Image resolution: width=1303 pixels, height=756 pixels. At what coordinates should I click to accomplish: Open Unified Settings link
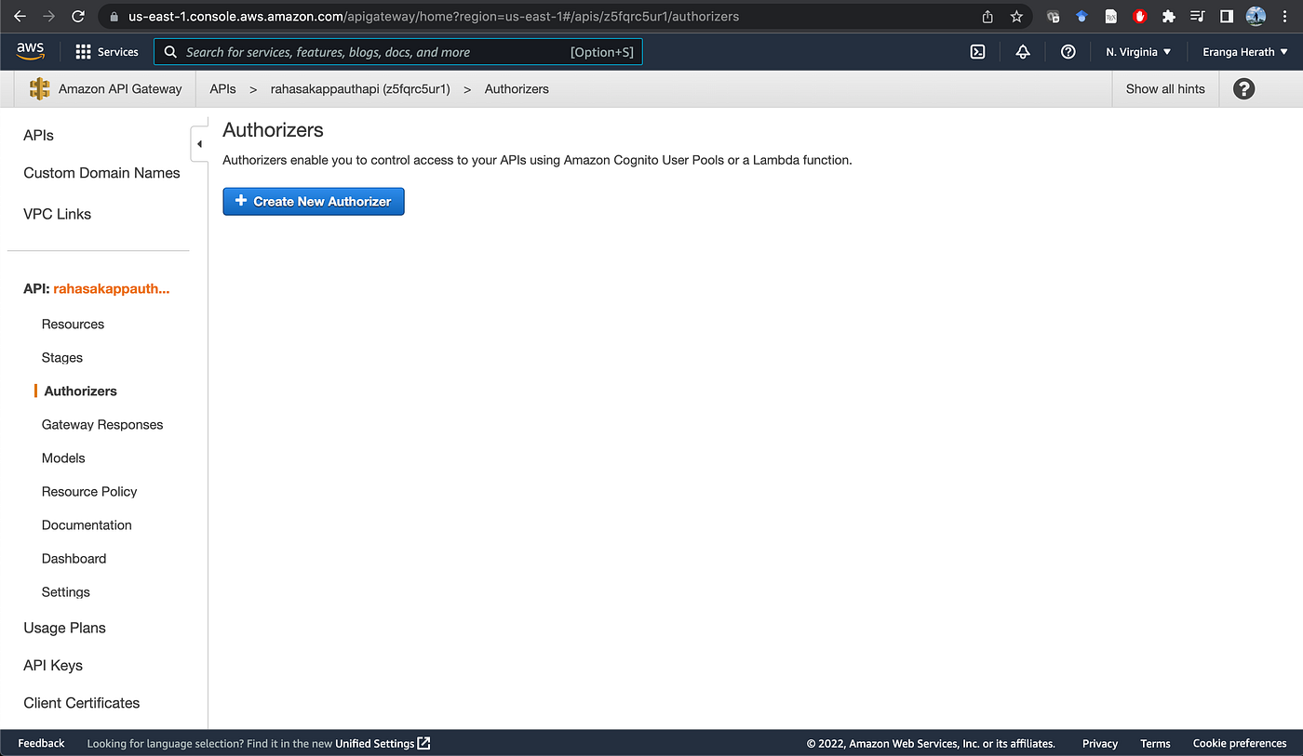tap(375, 743)
